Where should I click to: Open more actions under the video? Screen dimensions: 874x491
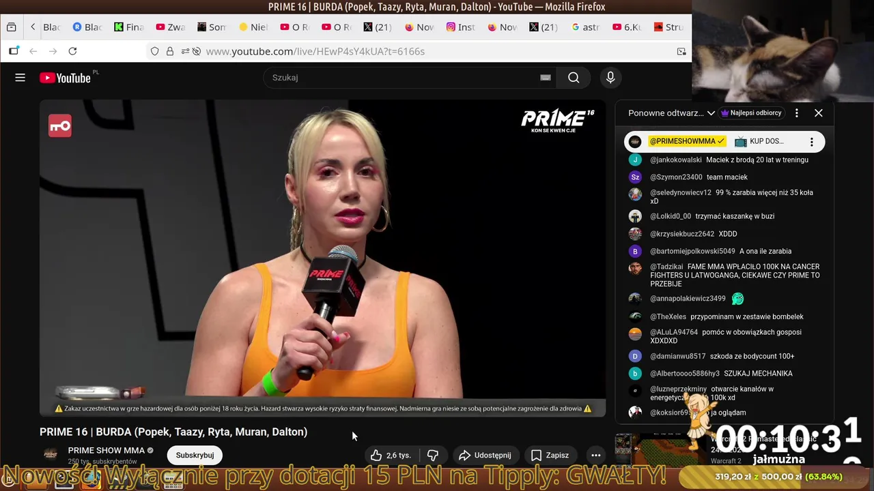595,455
